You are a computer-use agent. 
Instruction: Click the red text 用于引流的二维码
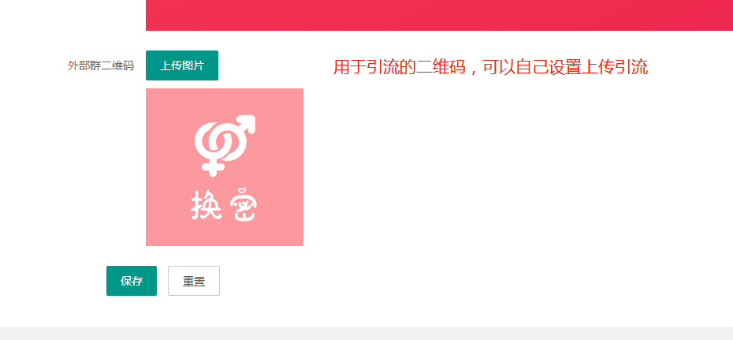click(x=400, y=67)
